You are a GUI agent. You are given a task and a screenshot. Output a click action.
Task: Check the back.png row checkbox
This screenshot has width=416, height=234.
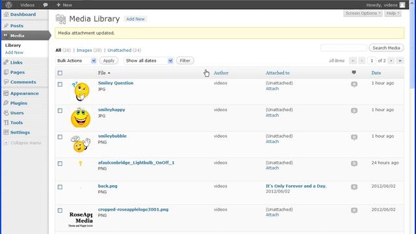[x=60, y=187]
